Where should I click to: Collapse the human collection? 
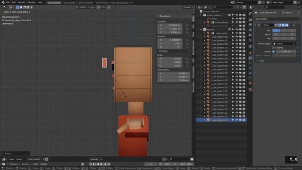point(201,29)
